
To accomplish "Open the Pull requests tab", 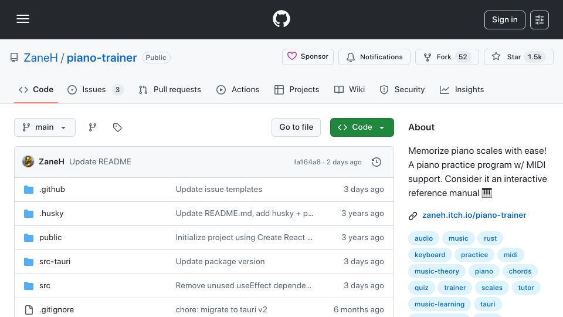I will coord(170,89).
